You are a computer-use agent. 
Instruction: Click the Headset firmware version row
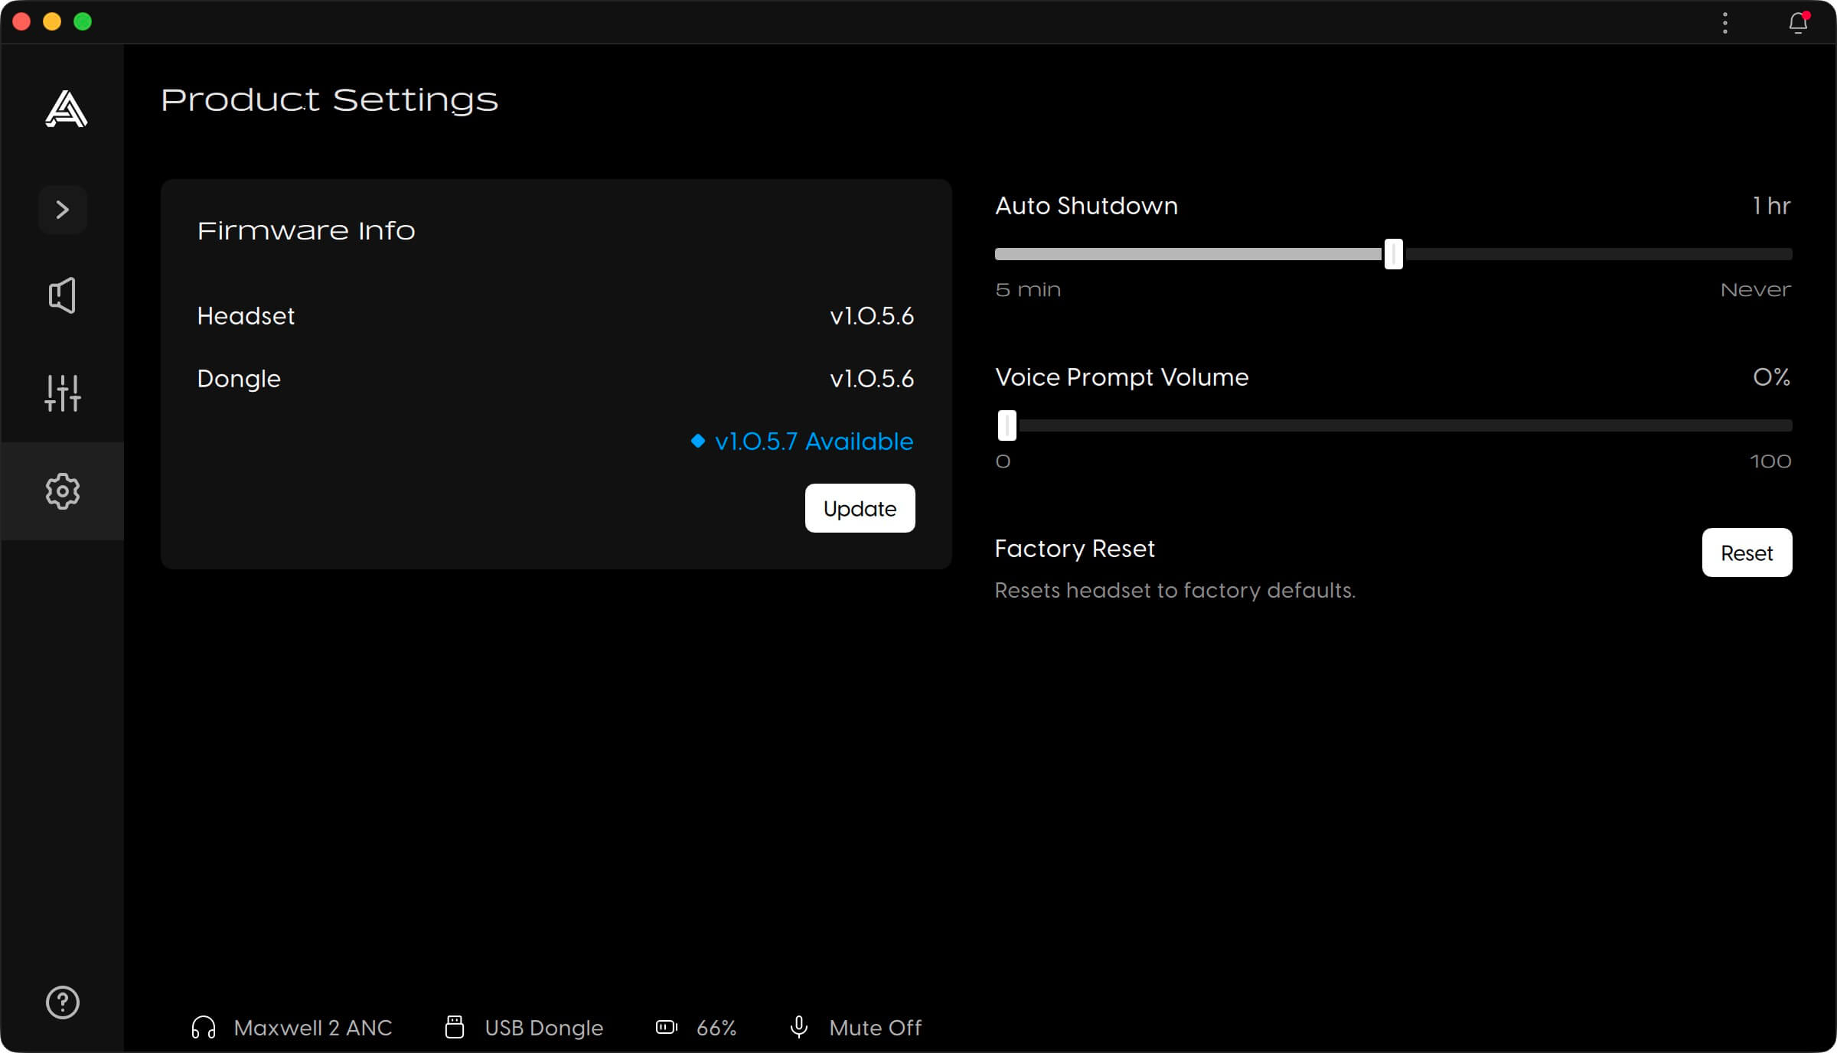pos(556,316)
